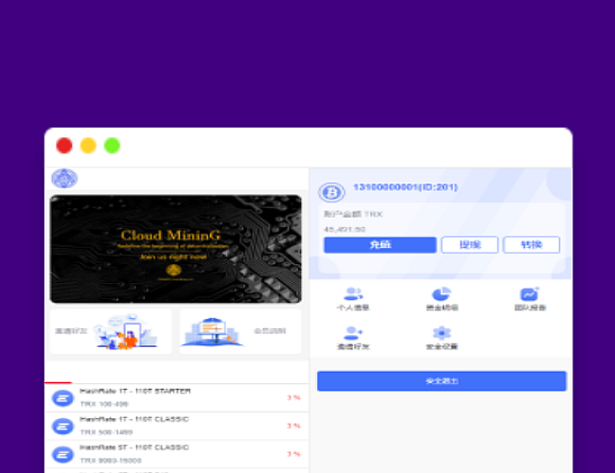Open the Fund Details (资金明细) pie chart icon

click(441, 295)
